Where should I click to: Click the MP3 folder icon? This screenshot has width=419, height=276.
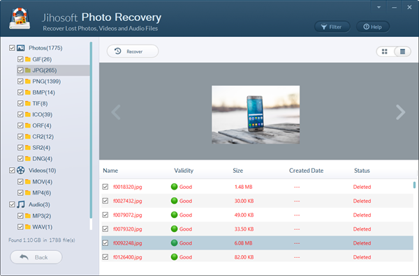coord(28,216)
